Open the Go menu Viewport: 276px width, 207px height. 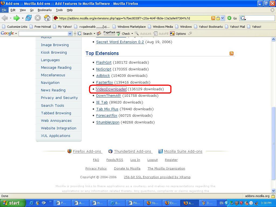click(32, 10)
